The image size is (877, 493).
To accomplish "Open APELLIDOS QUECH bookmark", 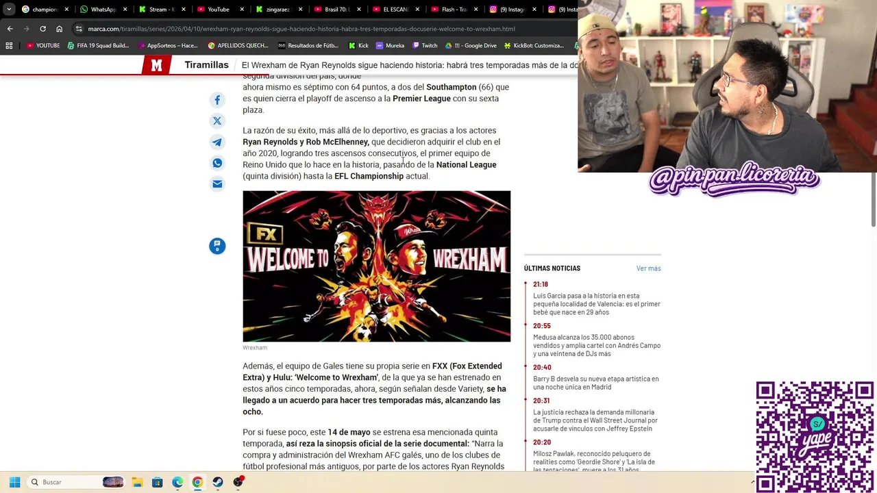I will (x=238, y=46).
